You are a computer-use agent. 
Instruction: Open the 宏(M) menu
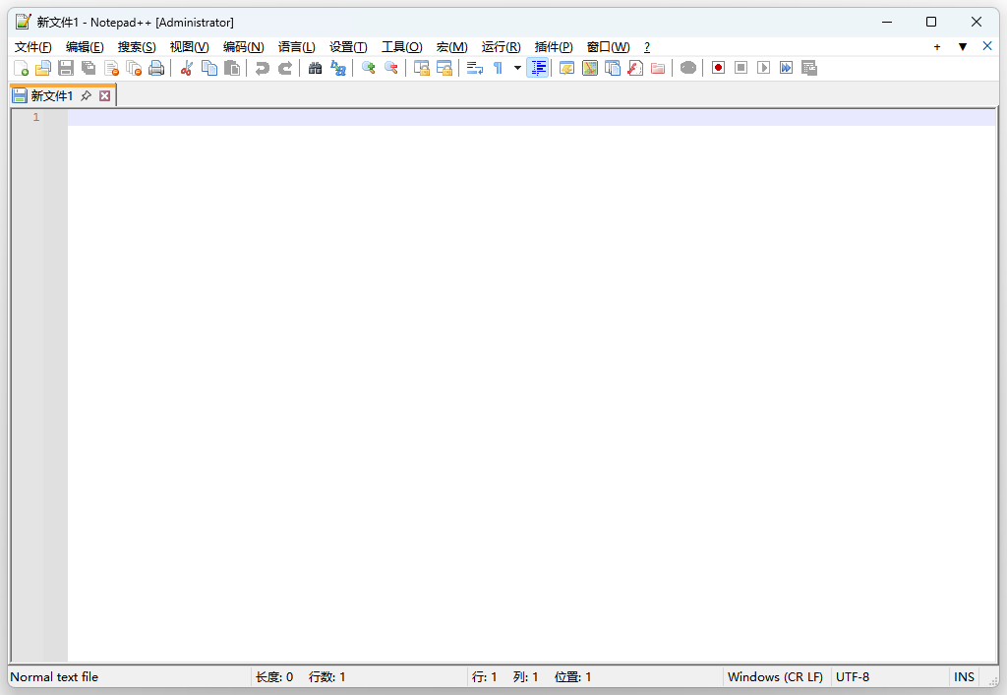(x=452, y=47)
